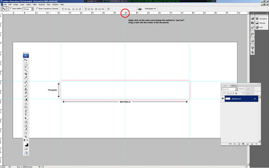269x168 pixels.
Task: Toggle lock position in Layers panel
Action: [233, 93]
